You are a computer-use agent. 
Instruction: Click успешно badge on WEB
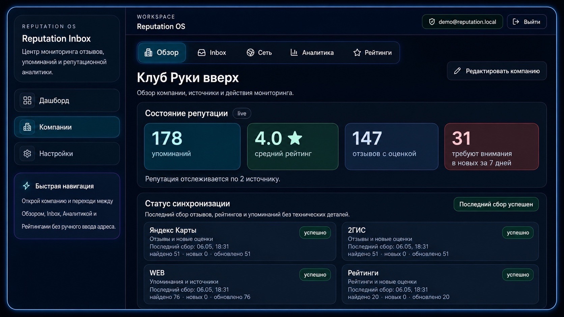tap(315, 275)
